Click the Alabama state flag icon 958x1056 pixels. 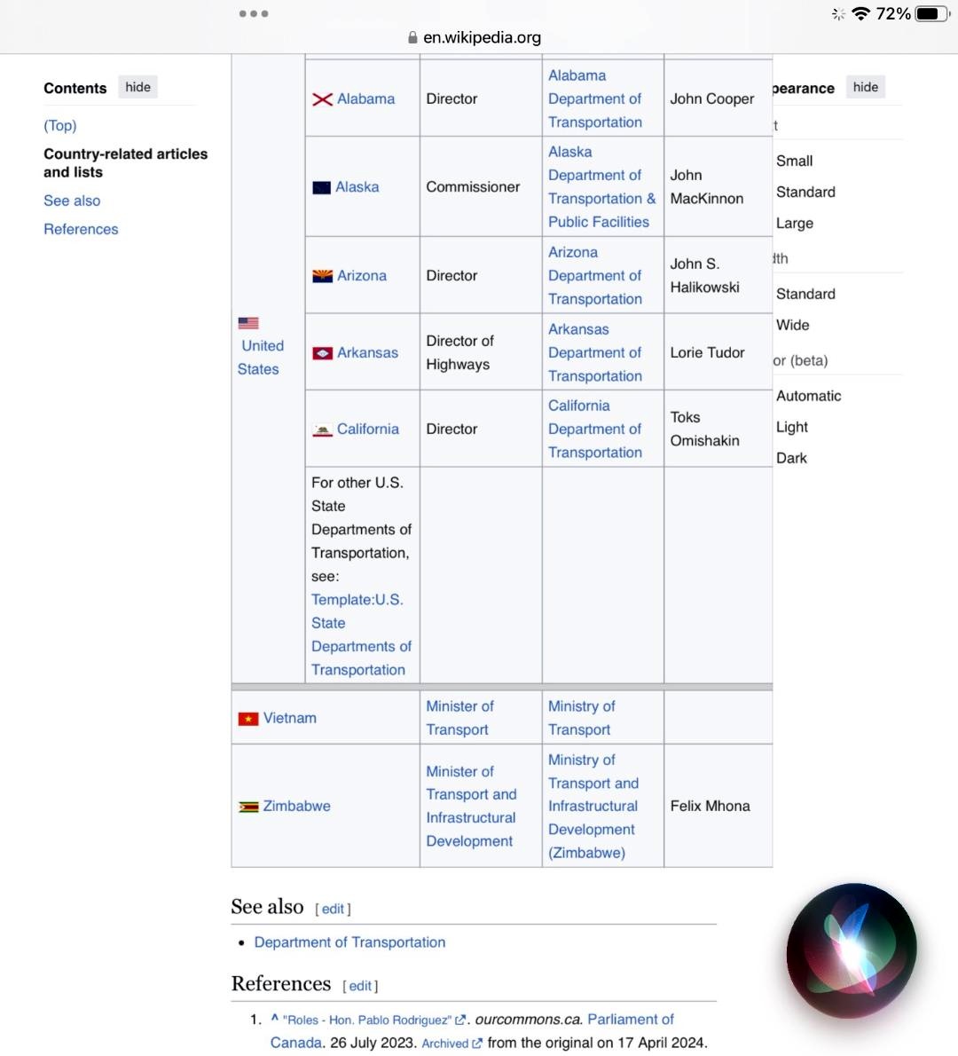(323, 99)
